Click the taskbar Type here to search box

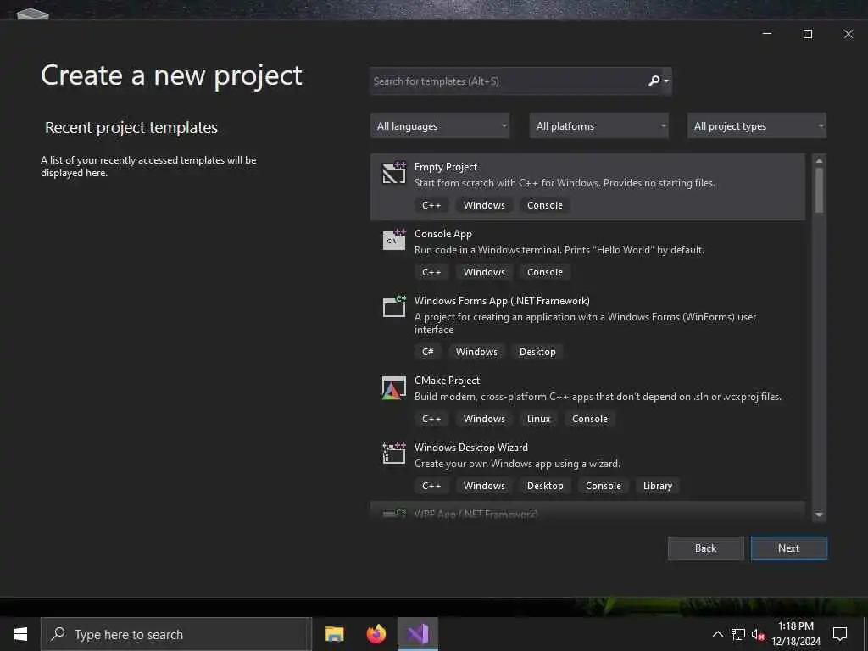176,634
